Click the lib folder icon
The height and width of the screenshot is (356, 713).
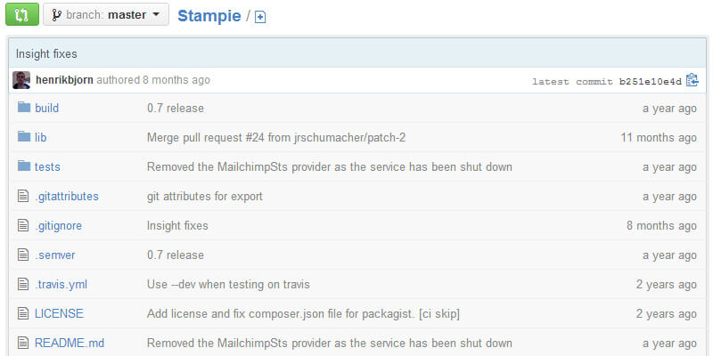coord(23,137)
